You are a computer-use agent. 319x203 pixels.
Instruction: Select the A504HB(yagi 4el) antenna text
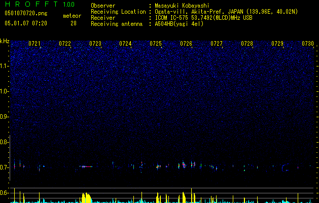coord(179,24)
